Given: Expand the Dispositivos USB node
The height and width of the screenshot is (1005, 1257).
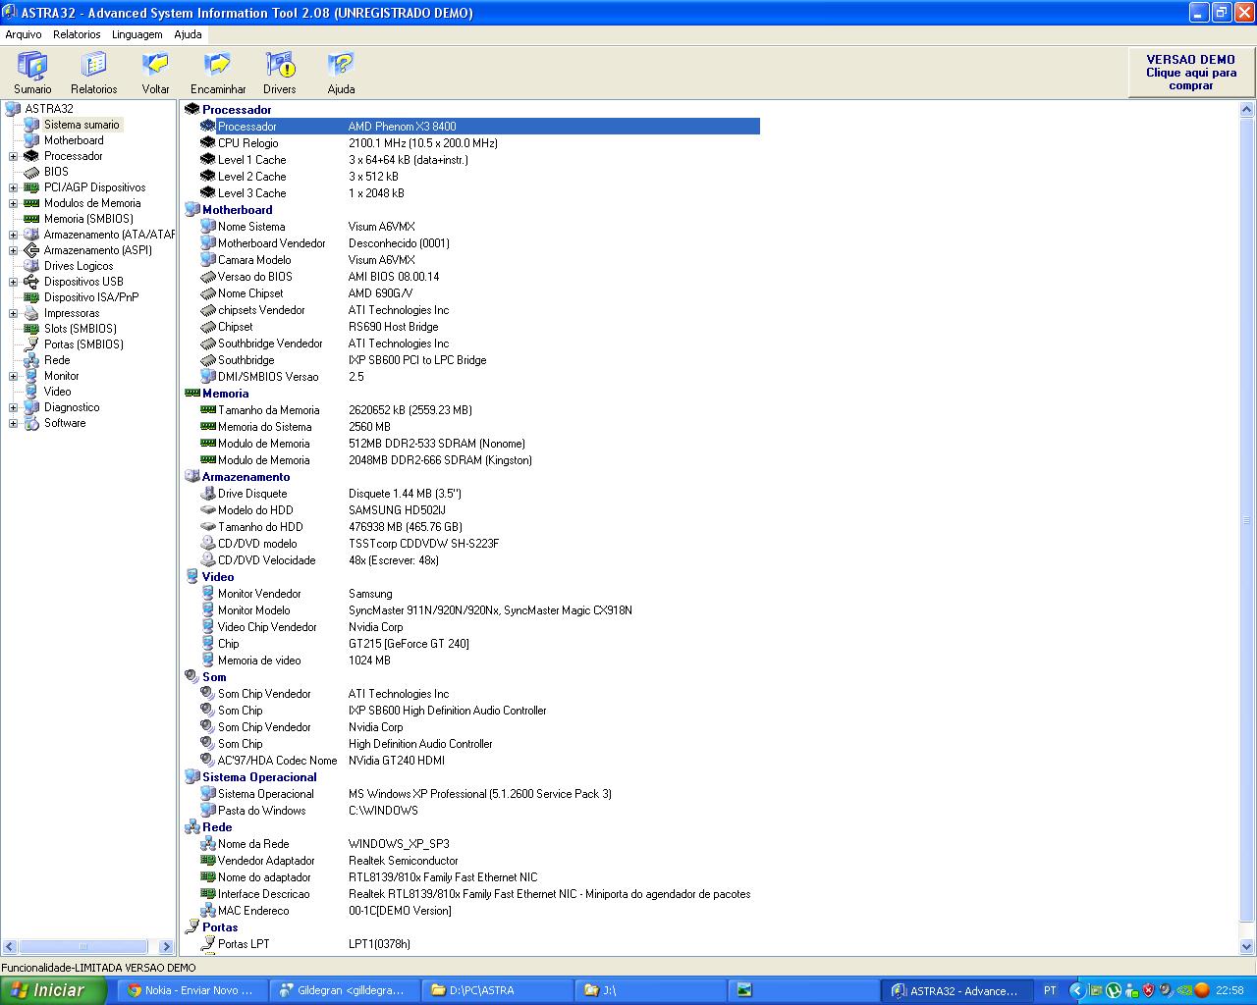Looking at the screenshot, I should tap(14, 282).
